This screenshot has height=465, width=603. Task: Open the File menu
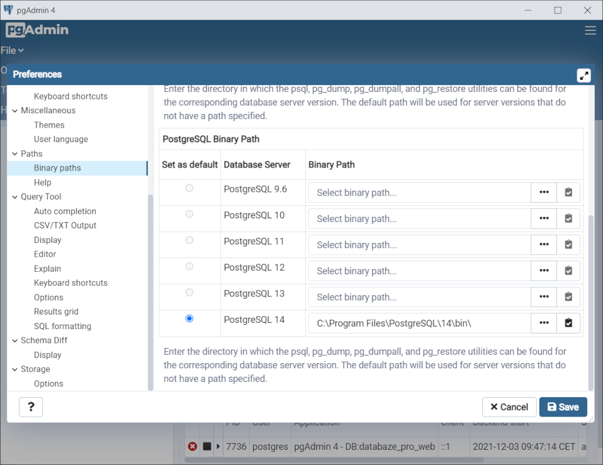(12, 50)
